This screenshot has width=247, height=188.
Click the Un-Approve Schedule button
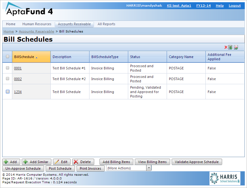click(23, 168)
